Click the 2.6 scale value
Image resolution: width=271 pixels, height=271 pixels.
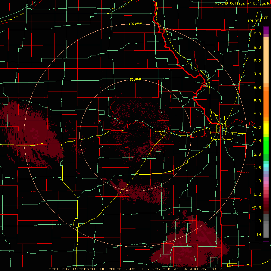pyautogui.click(x=257, y=154)
